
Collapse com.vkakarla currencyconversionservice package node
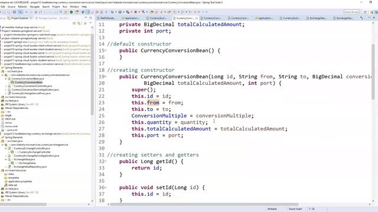click(x=3, y=75)
